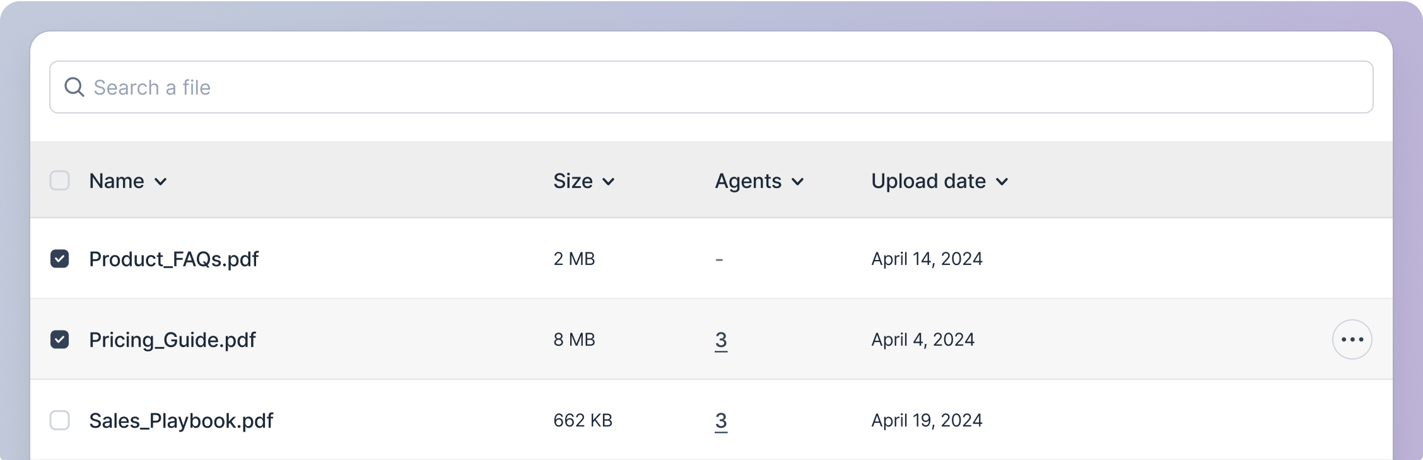Open the three-dot menu for Pricing_Guide.pdf
This screenshot has width=1423, height=460.
(1352, 339)
